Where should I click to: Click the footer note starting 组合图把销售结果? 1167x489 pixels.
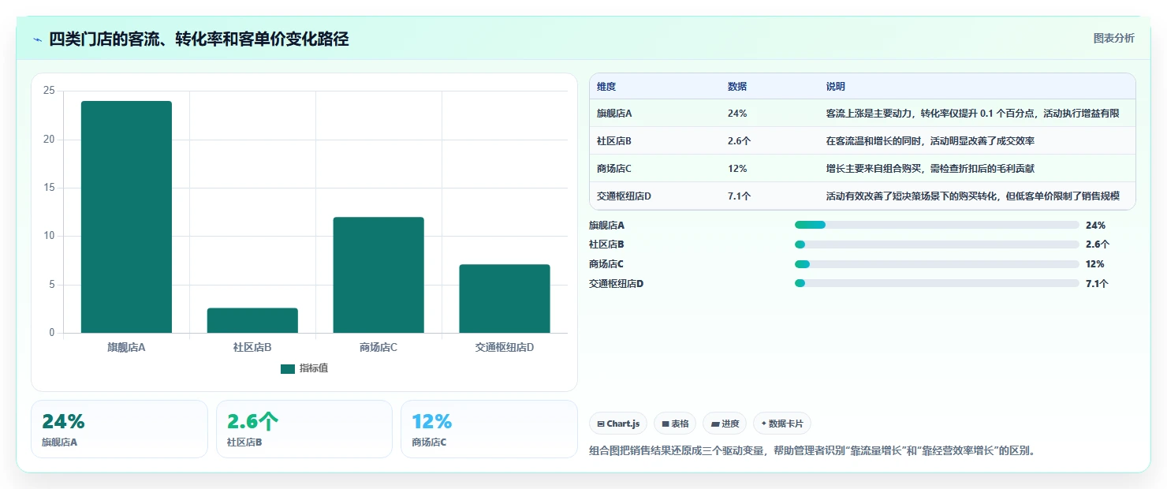811,451
